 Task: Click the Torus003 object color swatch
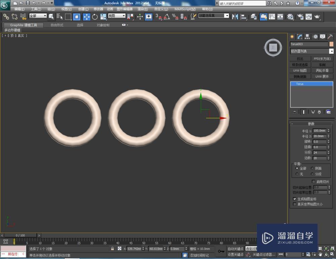(331, 44)
